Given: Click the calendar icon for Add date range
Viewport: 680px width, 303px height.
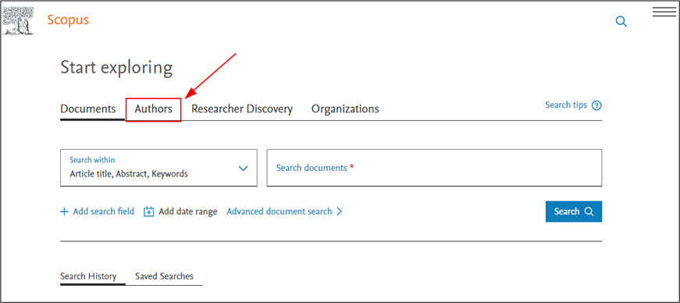Looking at the screenshot, I should pyautogui.click(x=149, y=212).
